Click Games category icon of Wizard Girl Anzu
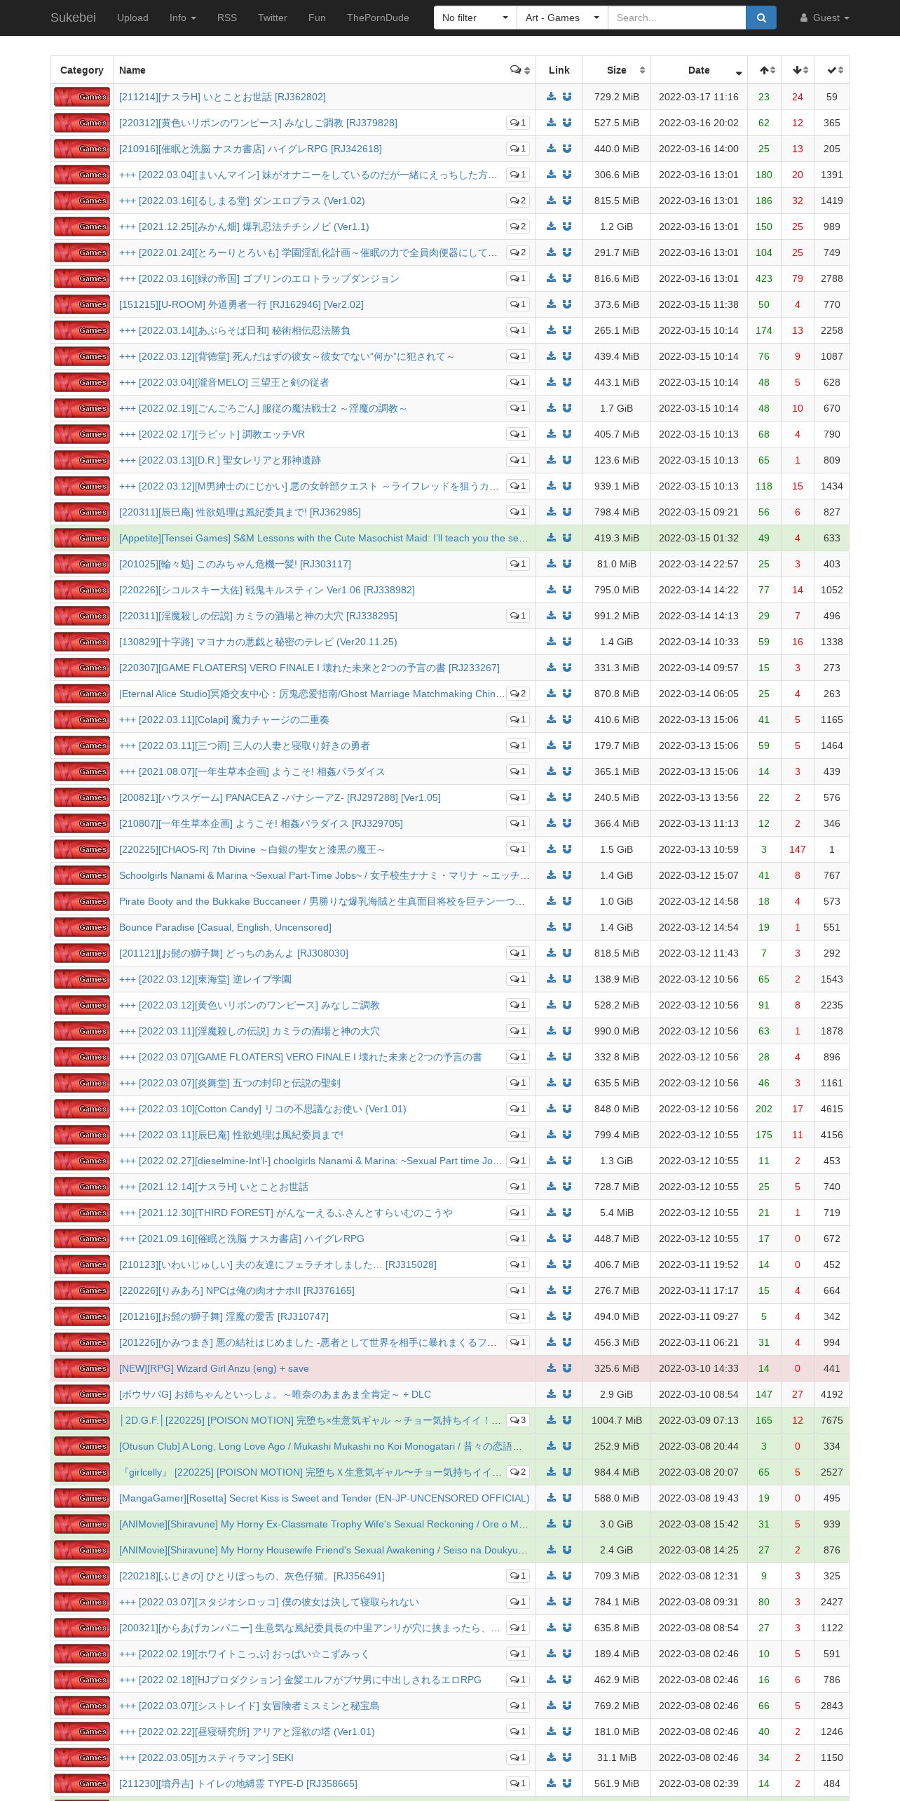 pyautogui.click(x=82, y=1368)
